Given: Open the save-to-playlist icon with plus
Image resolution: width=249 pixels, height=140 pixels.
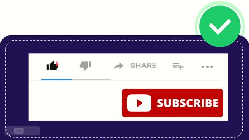Looking at the screenshot, I should (x=178, y=66).
